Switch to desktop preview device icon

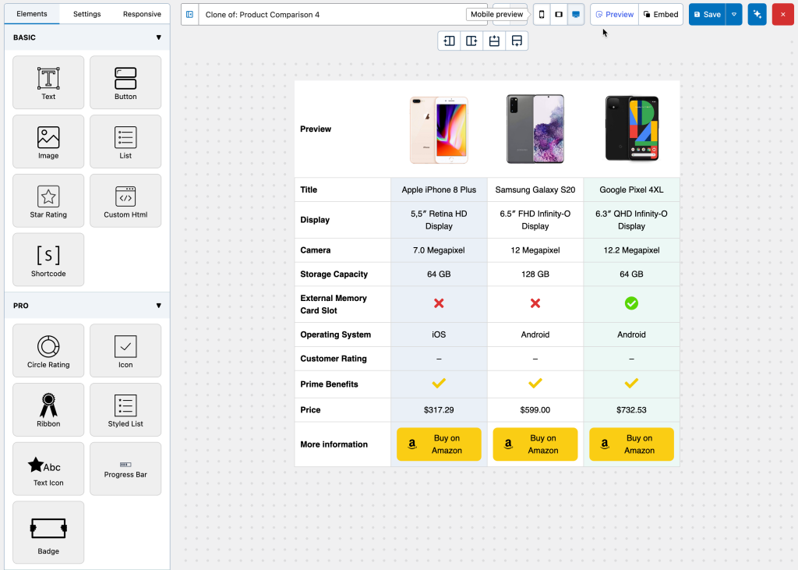pyautogui.click(x=576, y=14)
